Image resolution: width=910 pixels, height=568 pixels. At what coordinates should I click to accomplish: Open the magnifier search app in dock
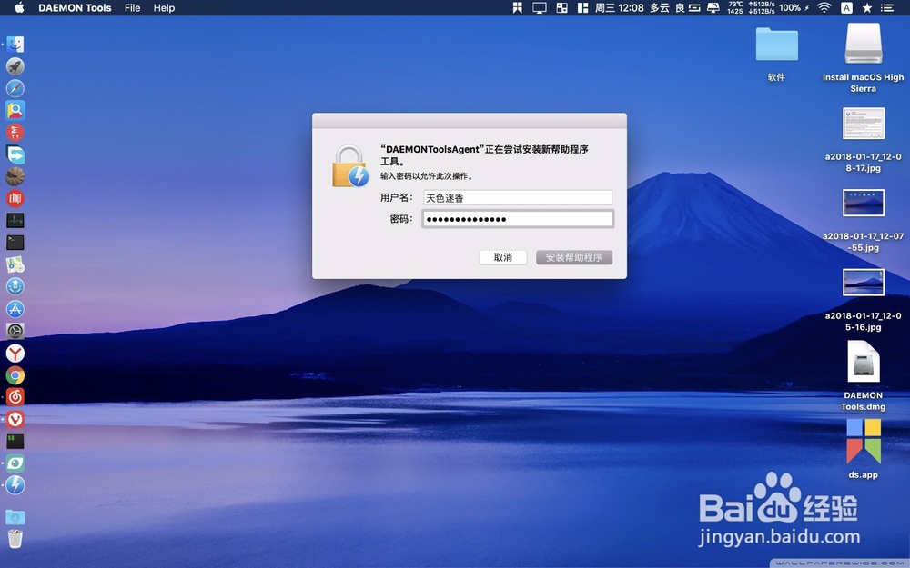(15, 110)
